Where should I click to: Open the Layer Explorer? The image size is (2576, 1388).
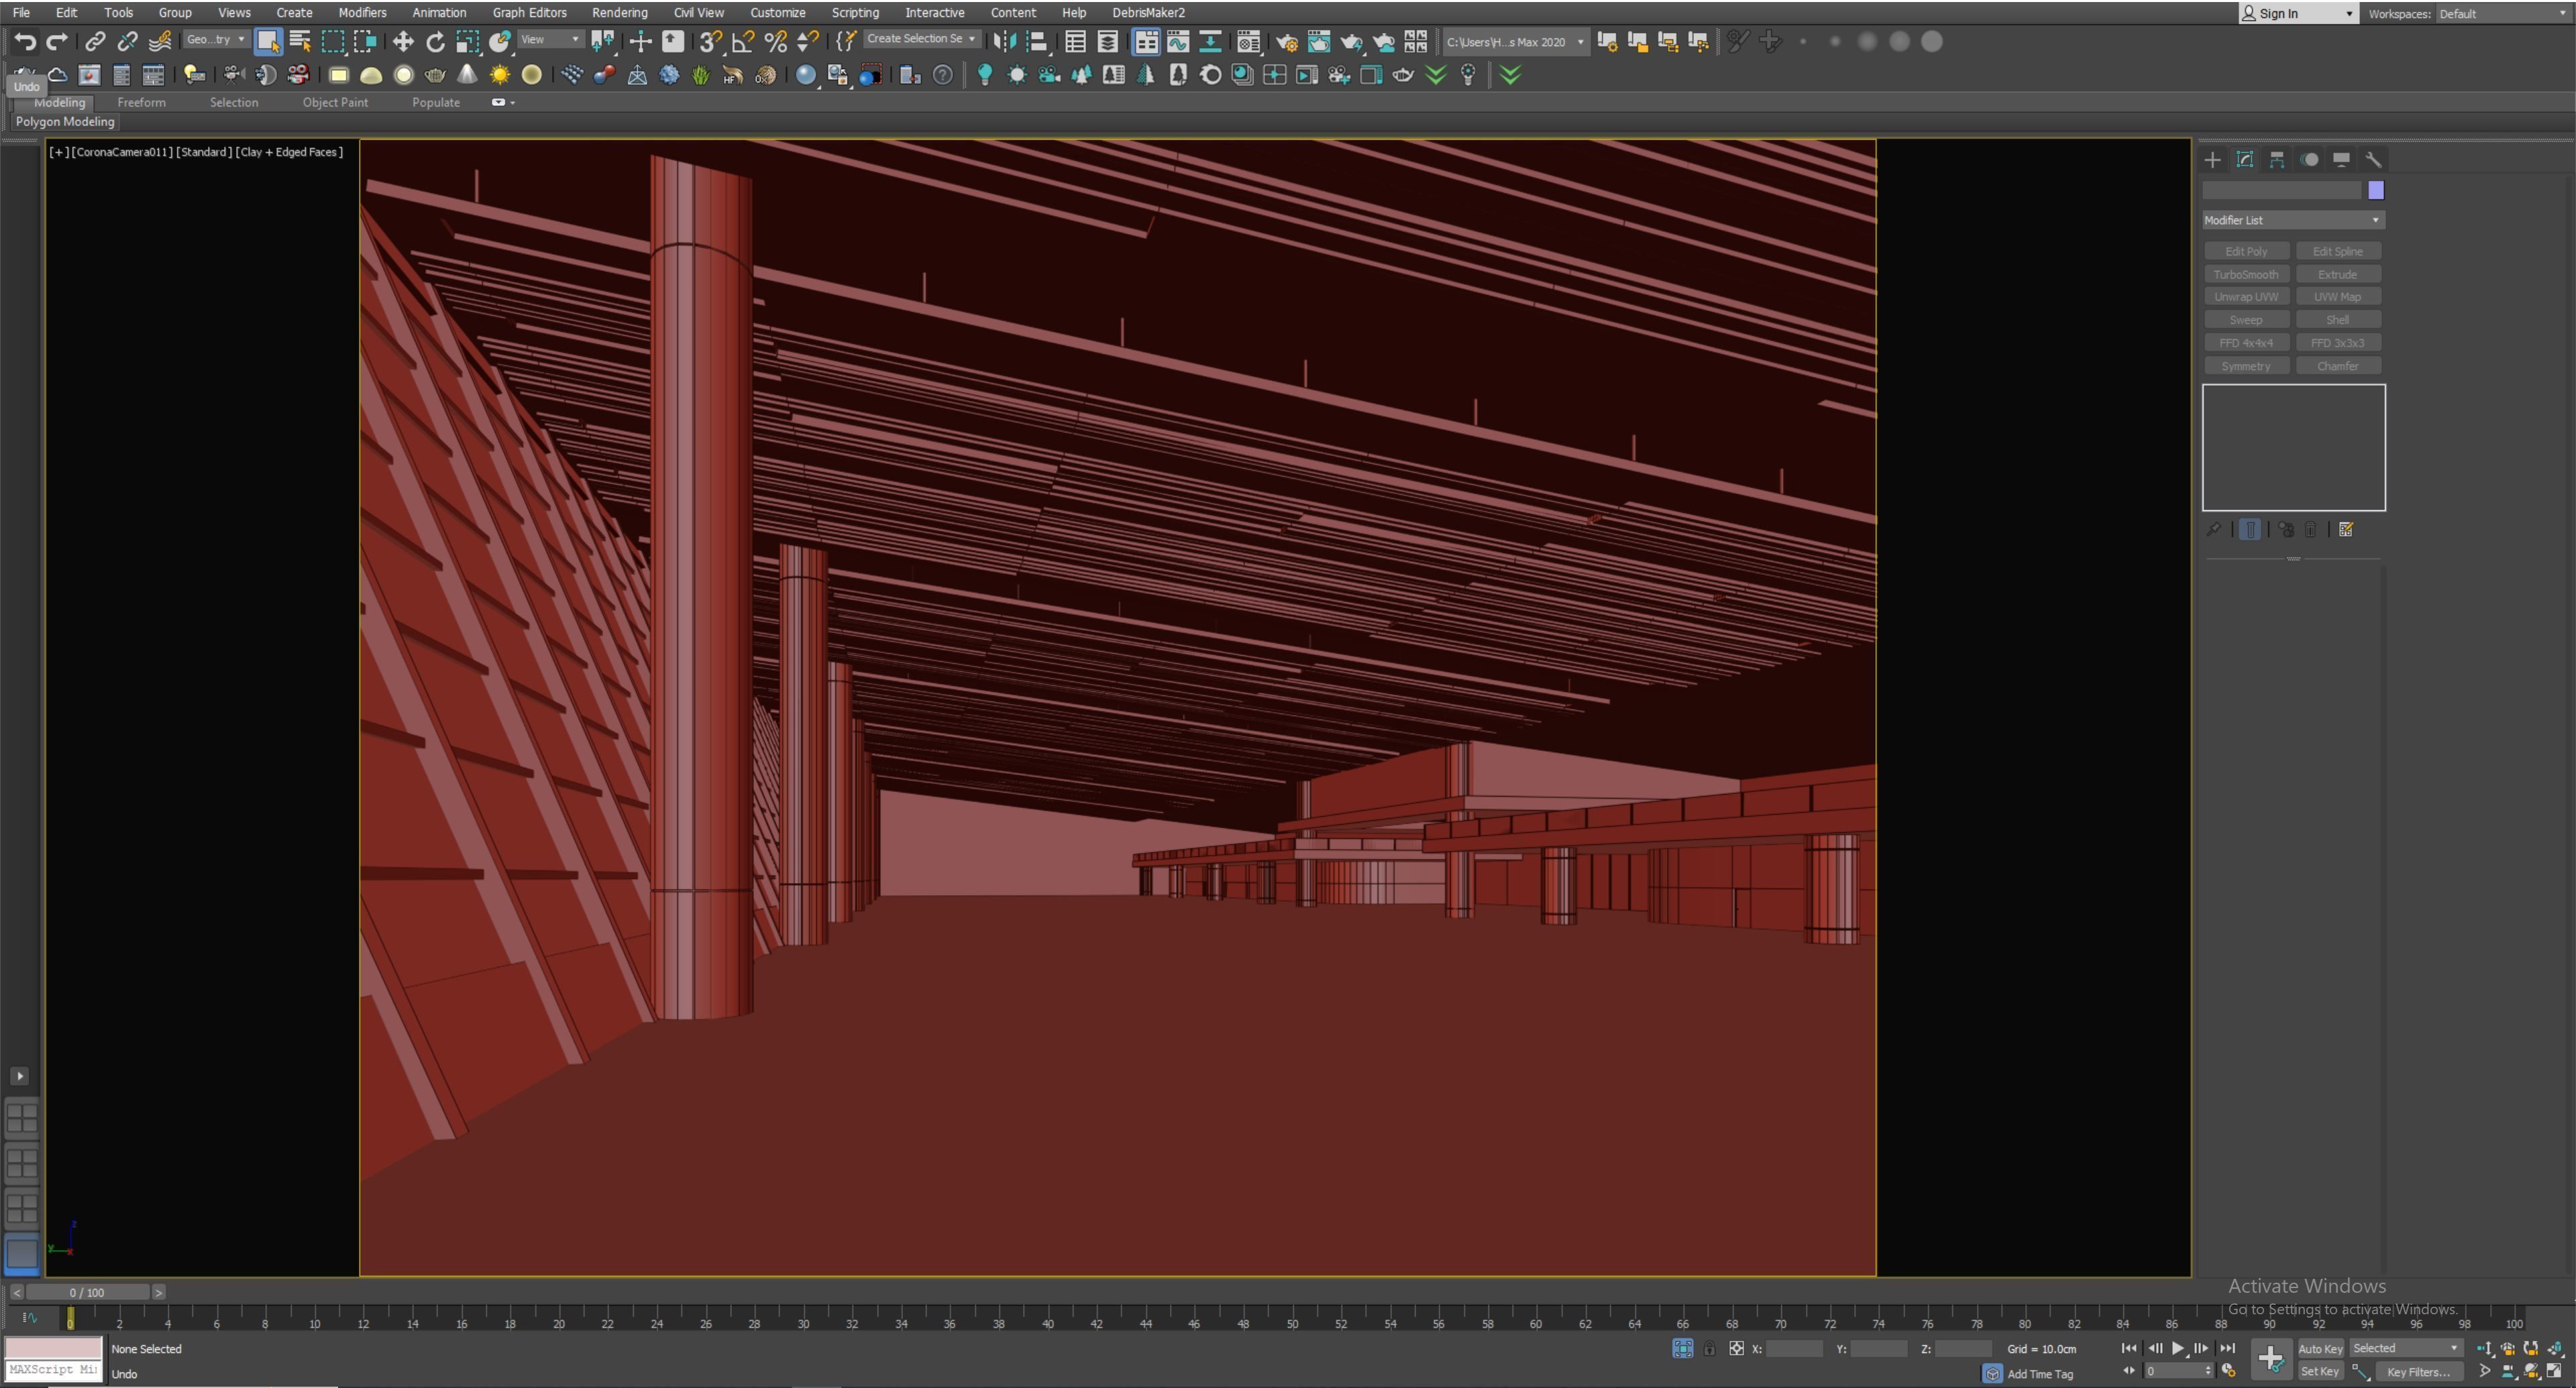1108,41
